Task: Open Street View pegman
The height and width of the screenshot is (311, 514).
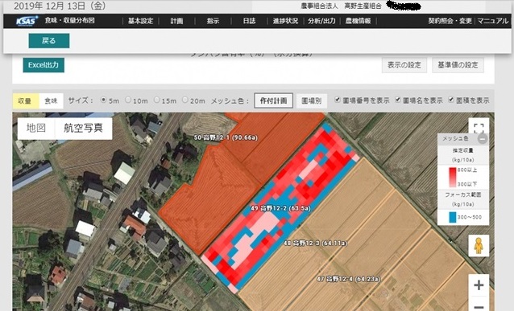Action: (479, 246)
